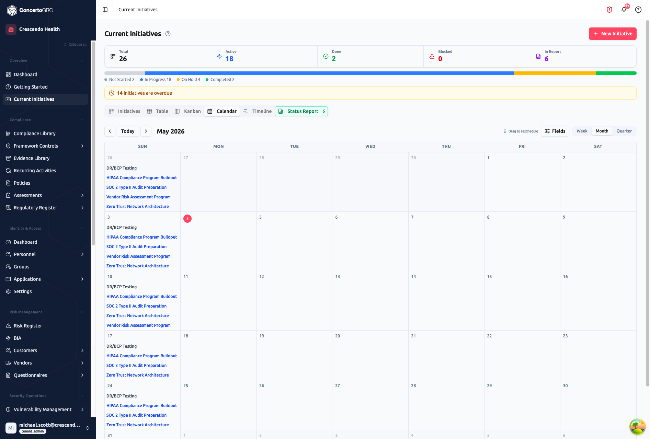650x439 pixels.
Task: Expand Personnel submenu
Action: click(x=82, y=254)
